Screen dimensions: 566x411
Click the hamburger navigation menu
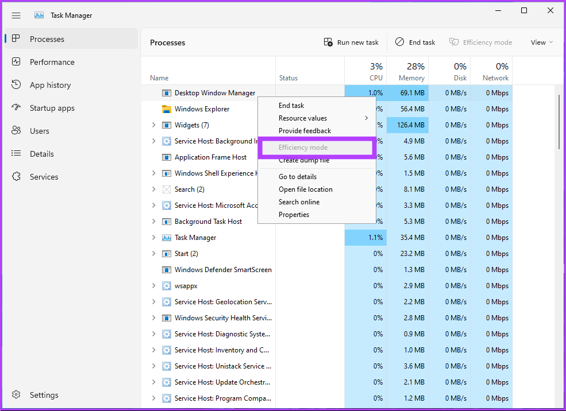(16, 15)
